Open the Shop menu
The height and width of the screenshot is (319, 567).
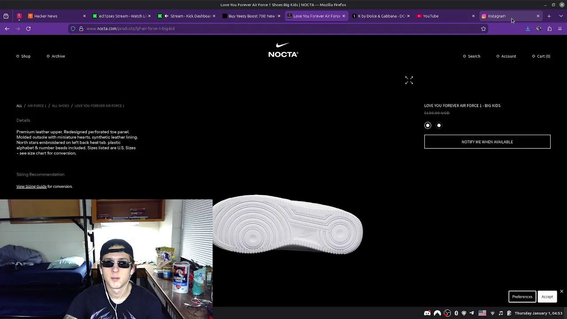tap(23, 56)
